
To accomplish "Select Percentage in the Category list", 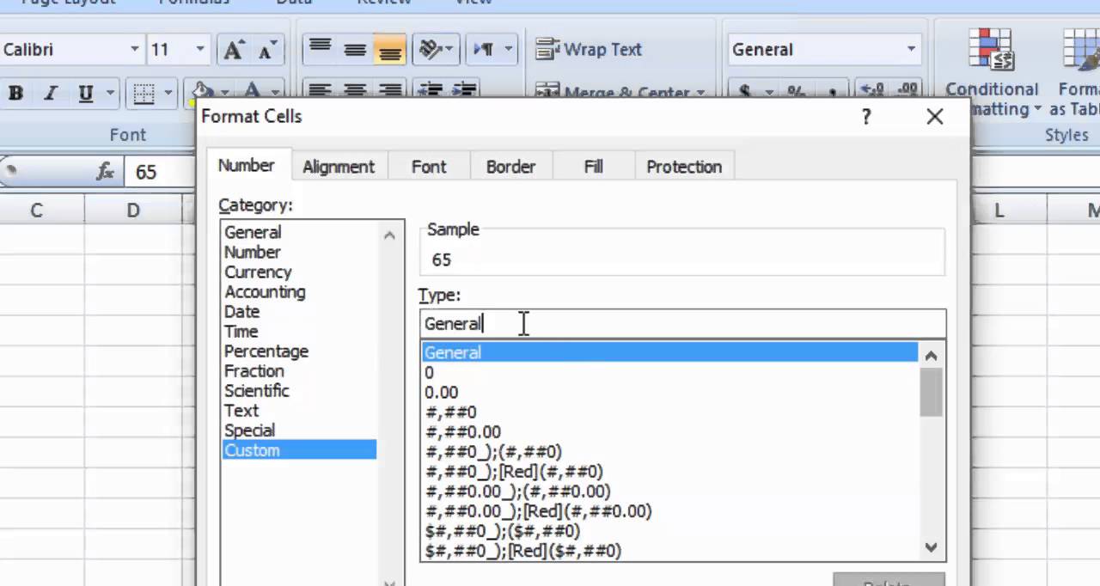I will [x=266, y=351].
